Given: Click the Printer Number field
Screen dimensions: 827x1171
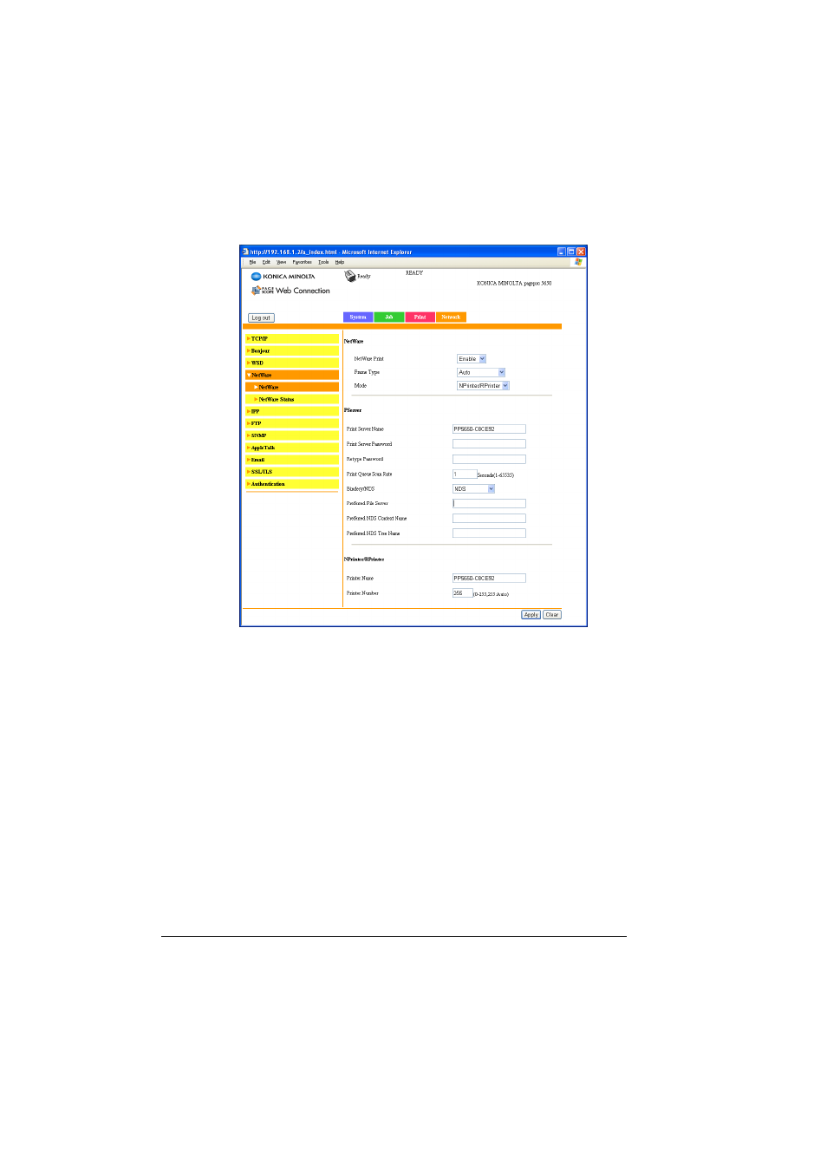Looking at the screenshot, I should pos(463,593).
